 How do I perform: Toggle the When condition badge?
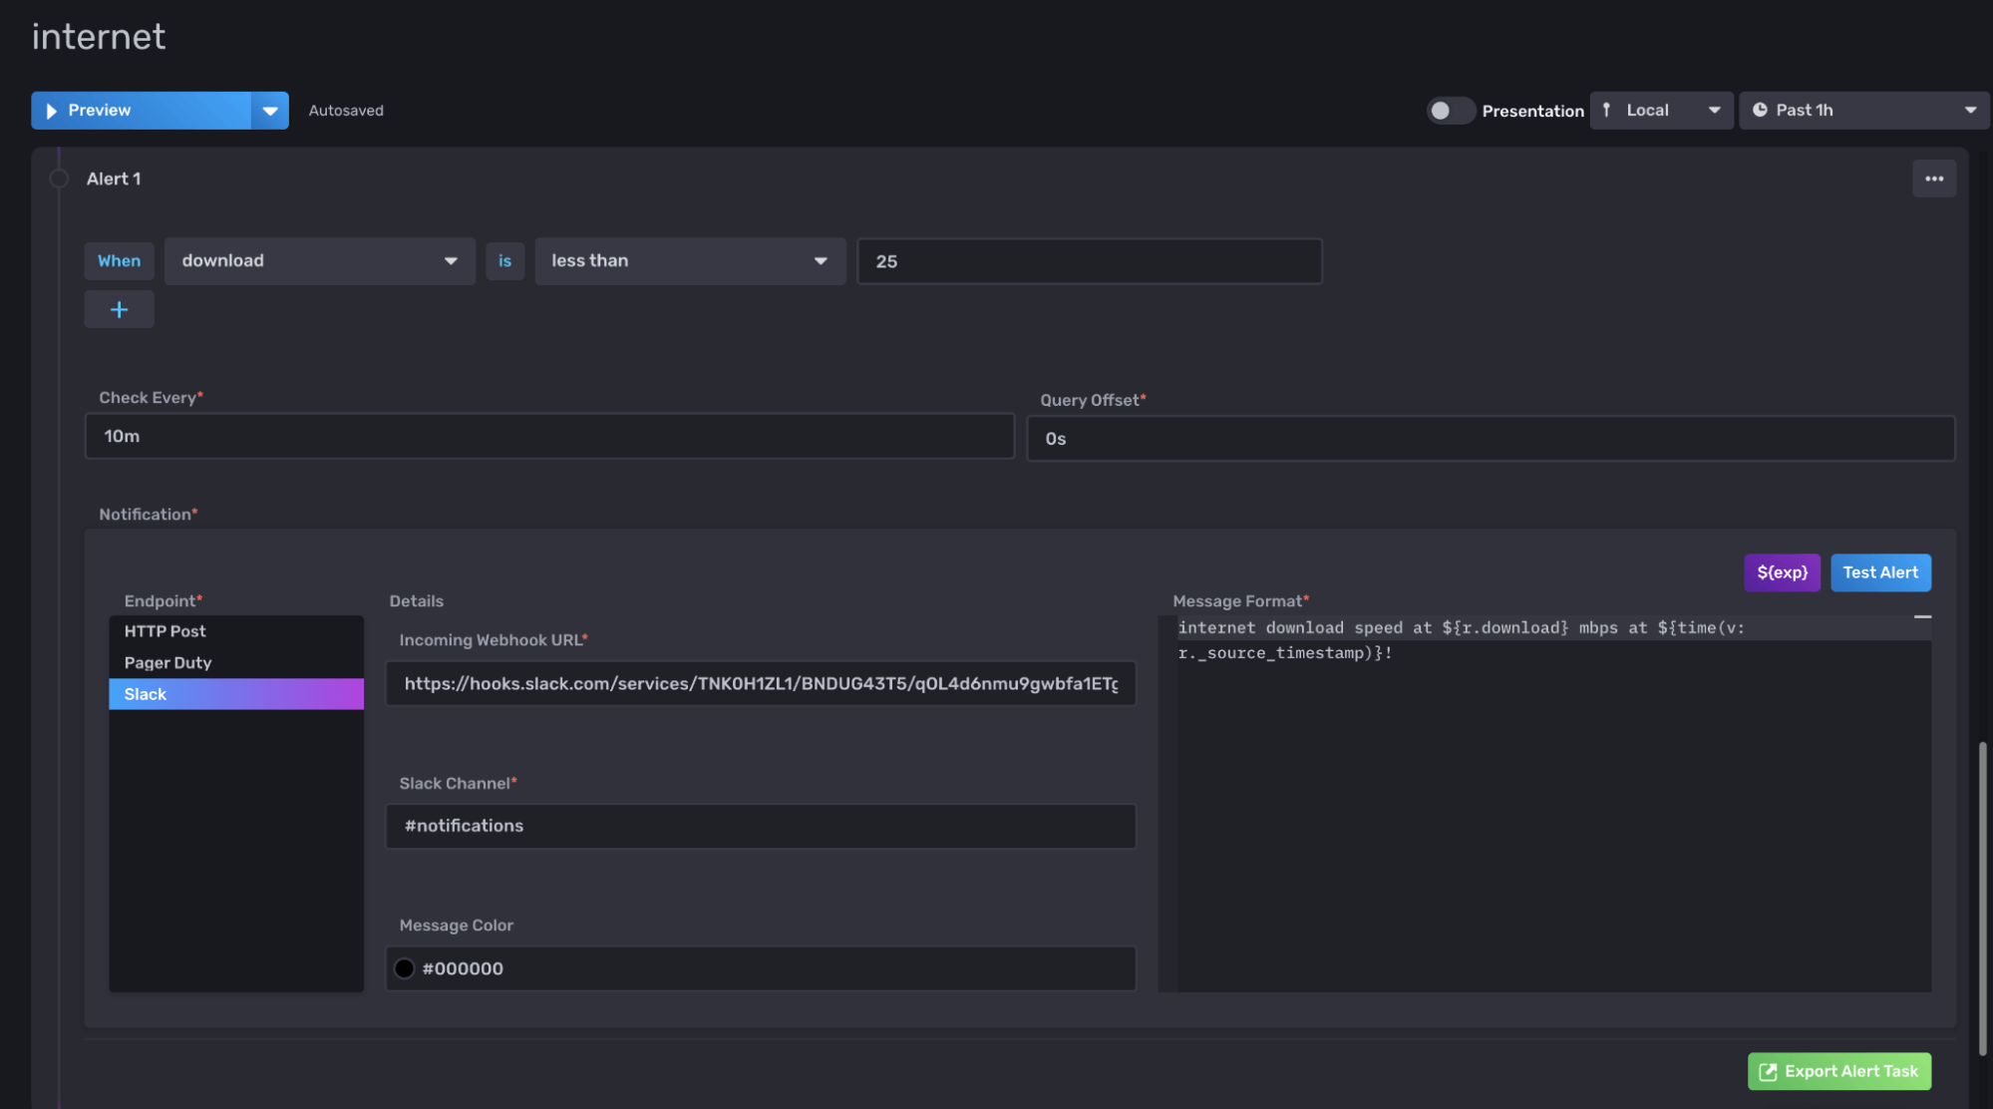click(x=119, y=260)
